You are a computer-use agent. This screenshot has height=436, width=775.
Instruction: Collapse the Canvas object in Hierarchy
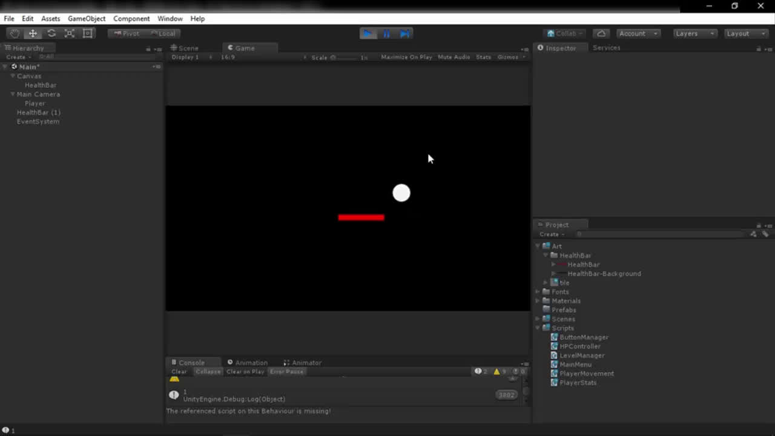point(13,76)
